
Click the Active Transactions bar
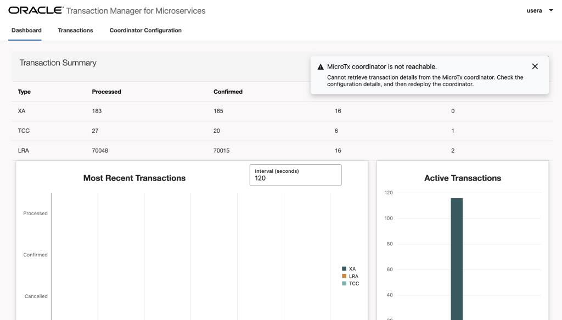pos(457,258)
